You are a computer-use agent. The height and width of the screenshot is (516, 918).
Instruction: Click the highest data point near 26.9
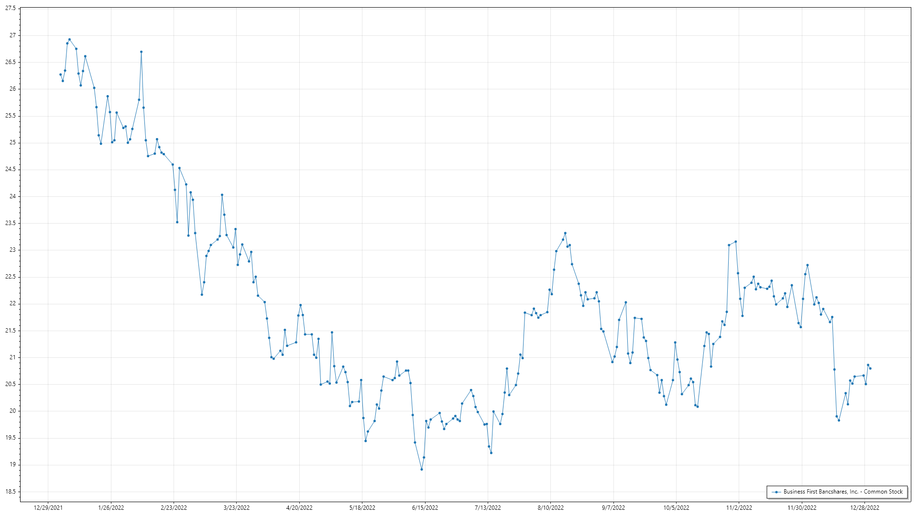point(69,40)
